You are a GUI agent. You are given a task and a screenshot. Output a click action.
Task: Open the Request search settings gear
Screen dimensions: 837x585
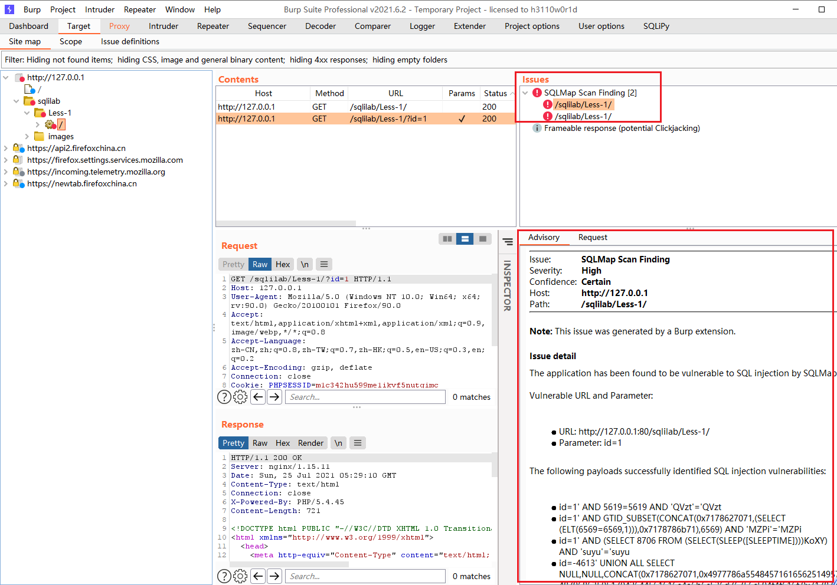(x=240, y=397)
